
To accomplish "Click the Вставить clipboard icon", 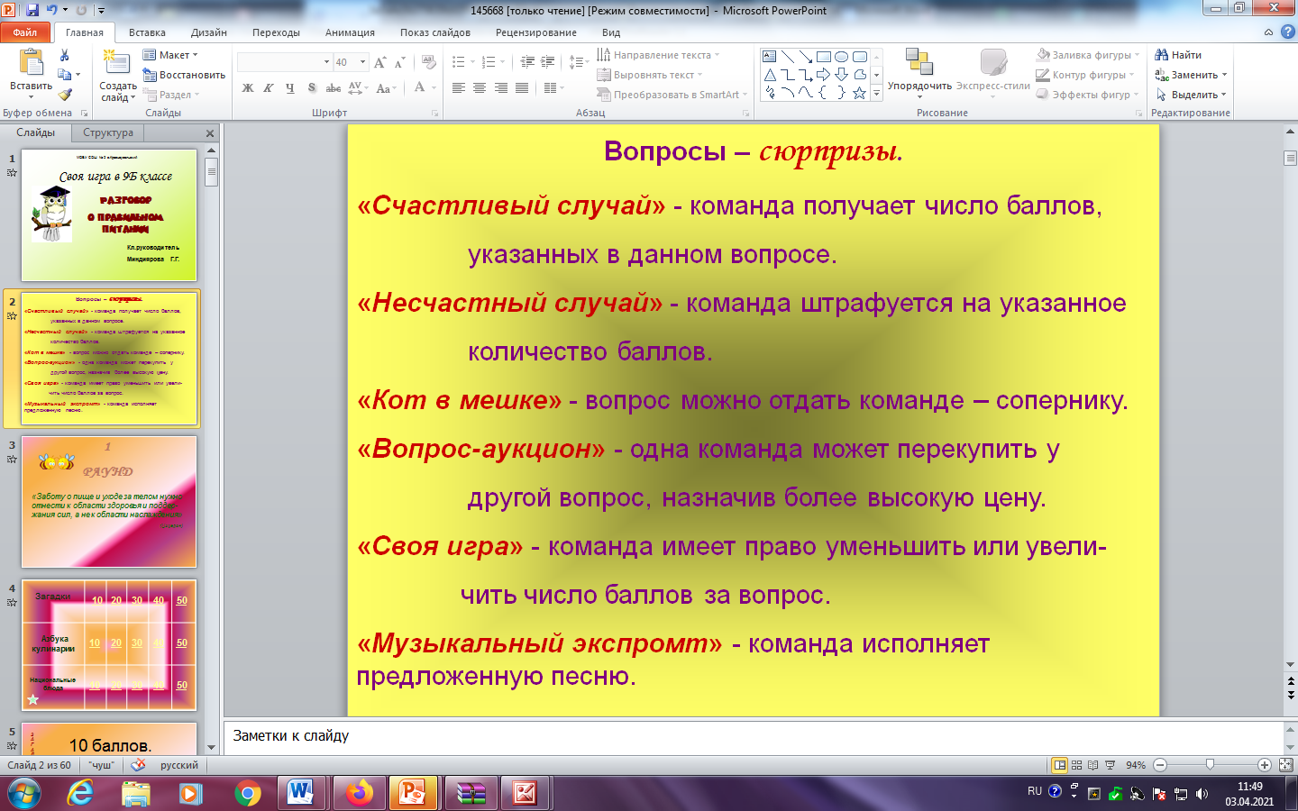I will pyautogui.click(x=32, y=63).
